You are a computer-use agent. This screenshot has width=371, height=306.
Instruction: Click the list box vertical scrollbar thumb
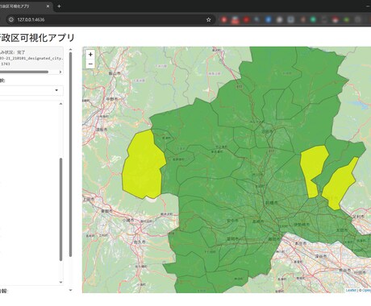click(60, 209)
